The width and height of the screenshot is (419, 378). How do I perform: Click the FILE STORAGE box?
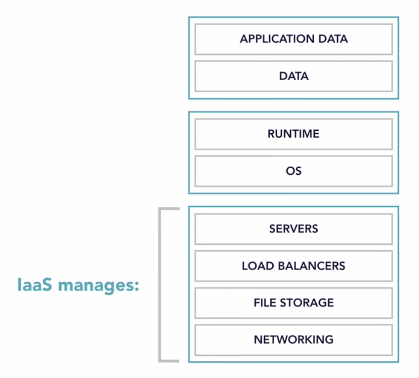293,302
